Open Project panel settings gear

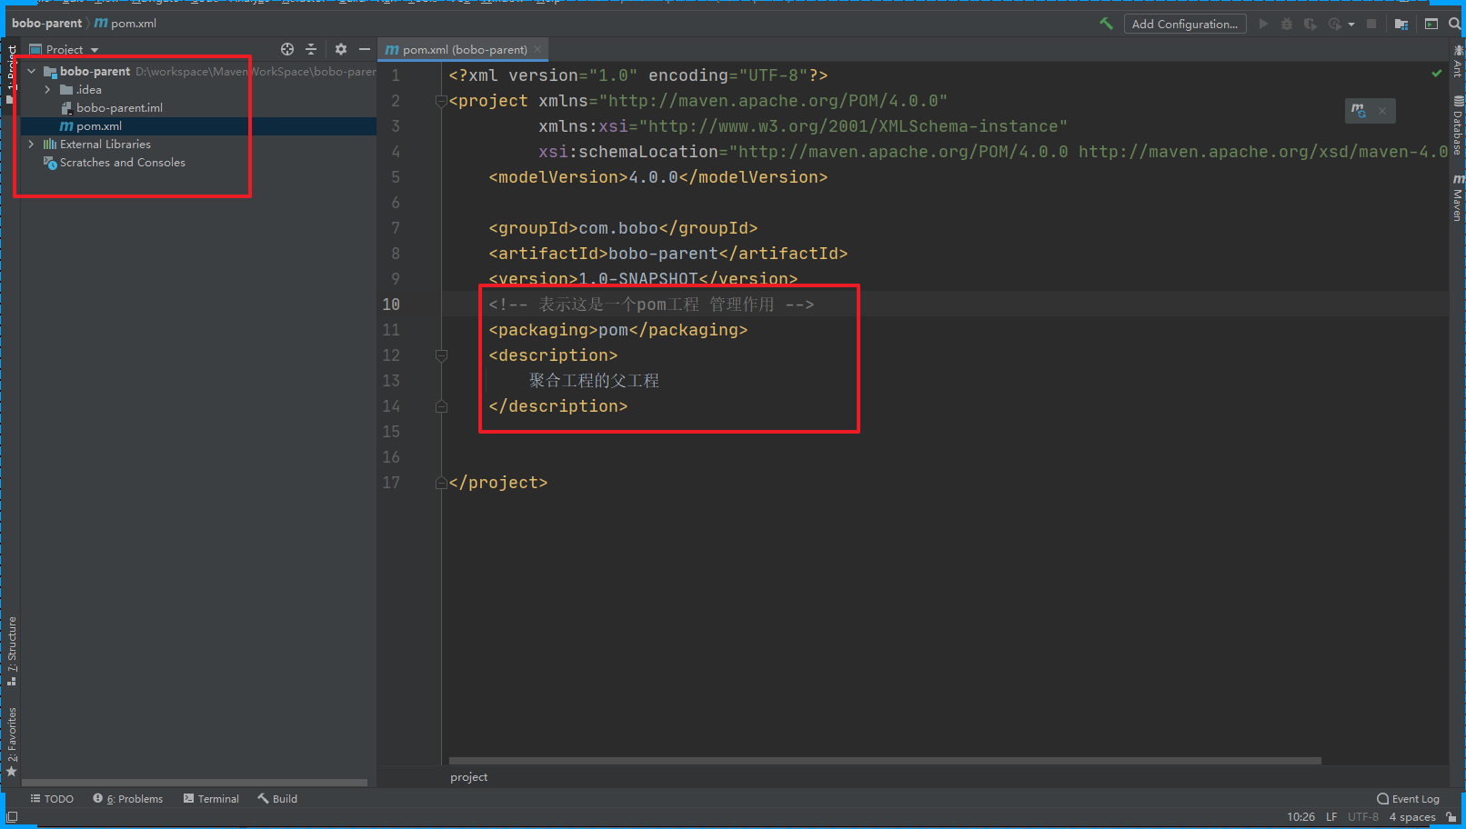tap(341, 49)
